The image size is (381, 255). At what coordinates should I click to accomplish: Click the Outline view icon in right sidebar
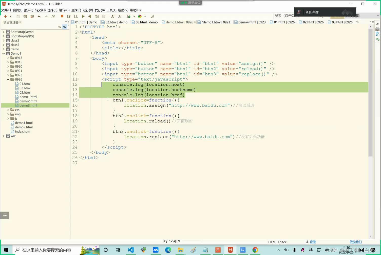[x=377, y=34]
